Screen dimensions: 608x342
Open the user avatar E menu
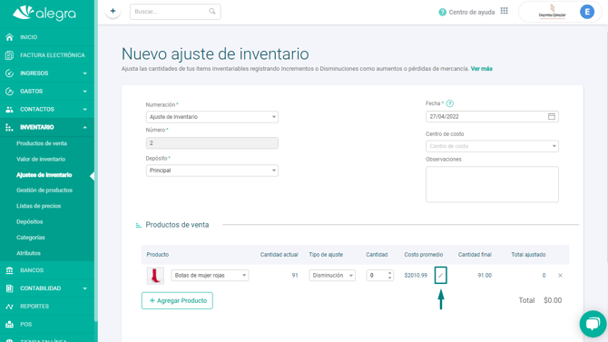click(587, 12)
